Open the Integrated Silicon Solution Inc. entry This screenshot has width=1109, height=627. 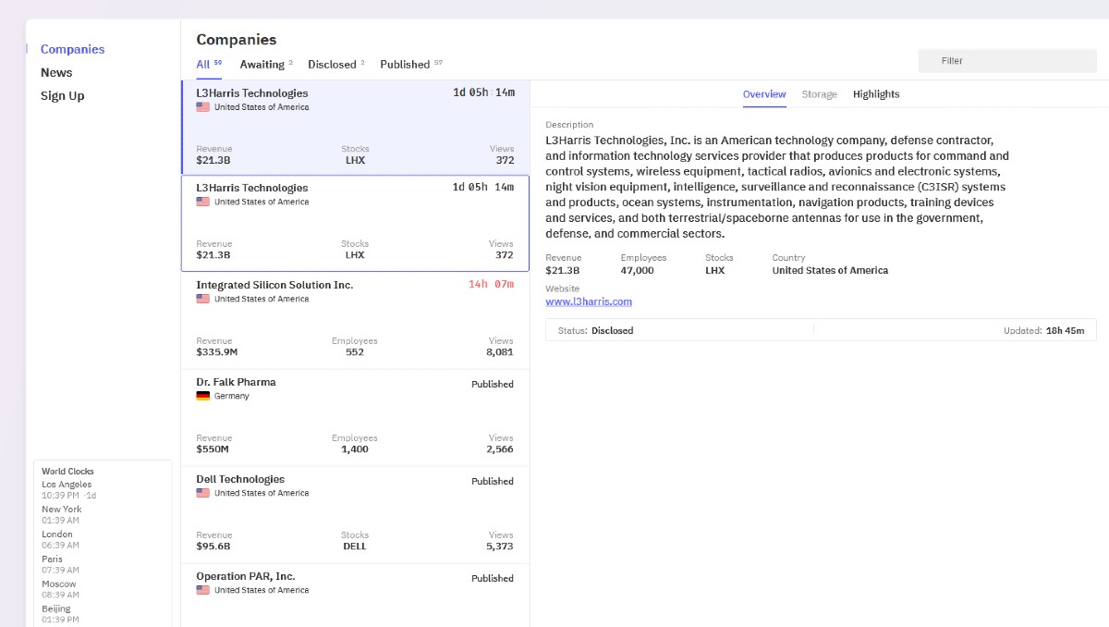pos(356,320)
